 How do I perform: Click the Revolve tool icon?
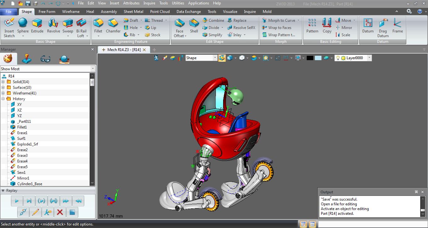click(53, 26)
